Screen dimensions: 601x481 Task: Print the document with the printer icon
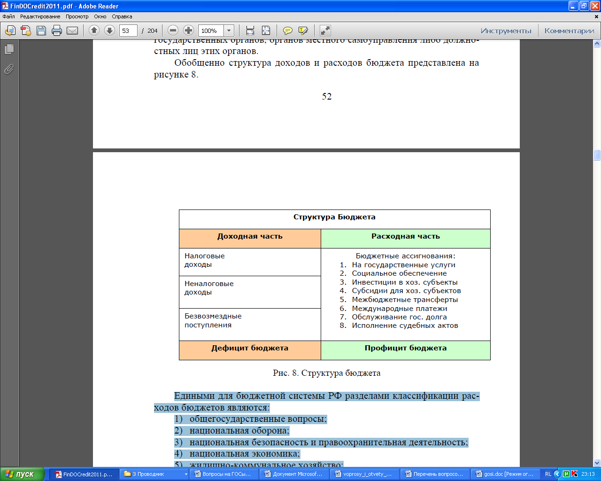57,31
